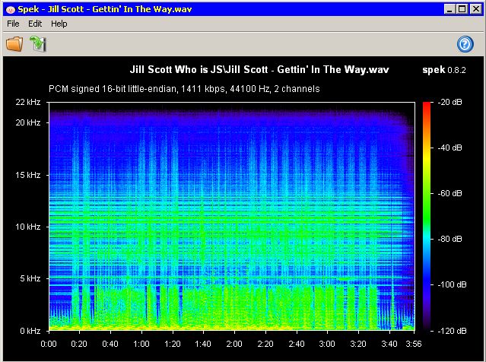The height and width of the screenshot is (362, 486).
Task: Click the '2:00' time label
Action: [x=234, y=344]
